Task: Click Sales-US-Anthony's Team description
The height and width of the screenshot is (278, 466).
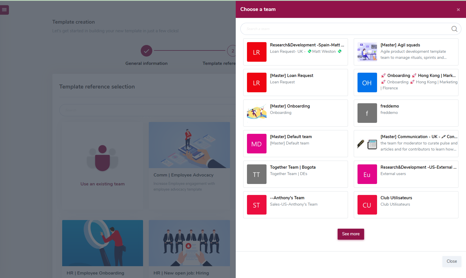Action: pyautogui.click(x=294, y=204)
